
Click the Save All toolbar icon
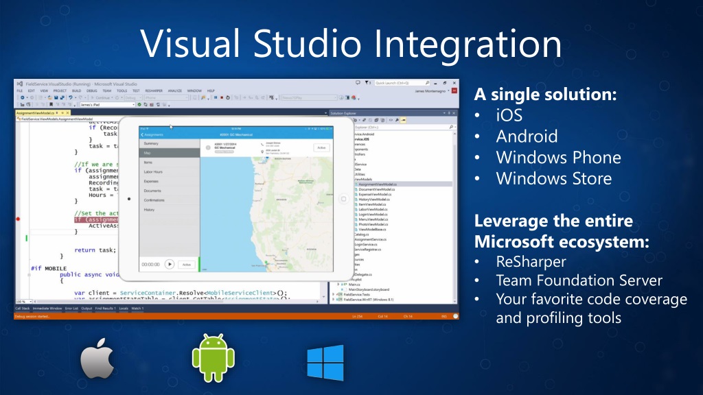[62, 97]
